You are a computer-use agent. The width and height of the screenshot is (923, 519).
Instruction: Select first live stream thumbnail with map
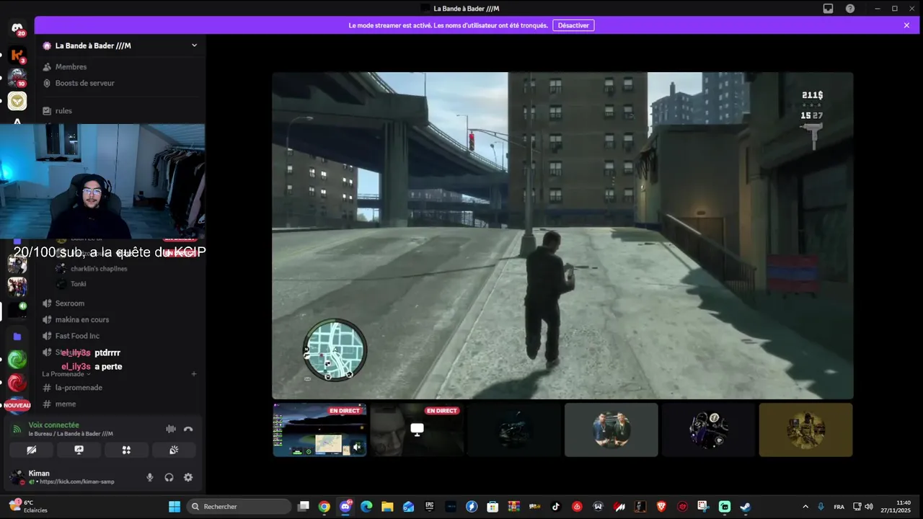tap(319, 430)
